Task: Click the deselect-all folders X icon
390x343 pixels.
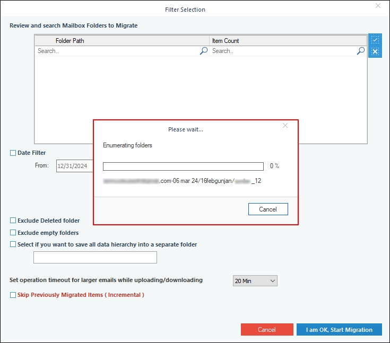Action: pyautogui.click(x=375, y=52)
